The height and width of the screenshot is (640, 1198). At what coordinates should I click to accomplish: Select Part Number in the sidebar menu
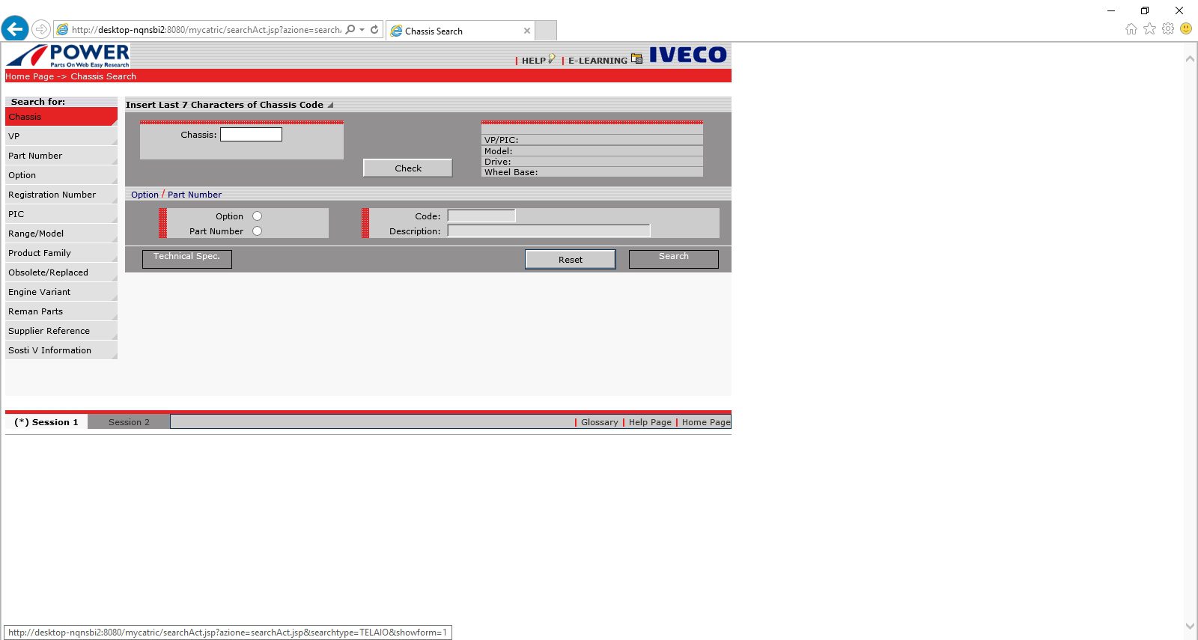(61, 156)
